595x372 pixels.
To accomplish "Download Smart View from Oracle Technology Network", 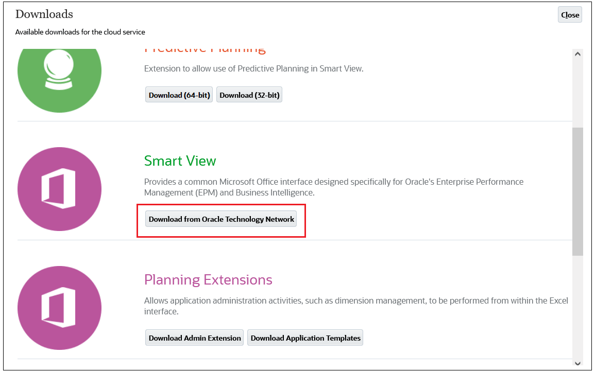I will 221,219.
